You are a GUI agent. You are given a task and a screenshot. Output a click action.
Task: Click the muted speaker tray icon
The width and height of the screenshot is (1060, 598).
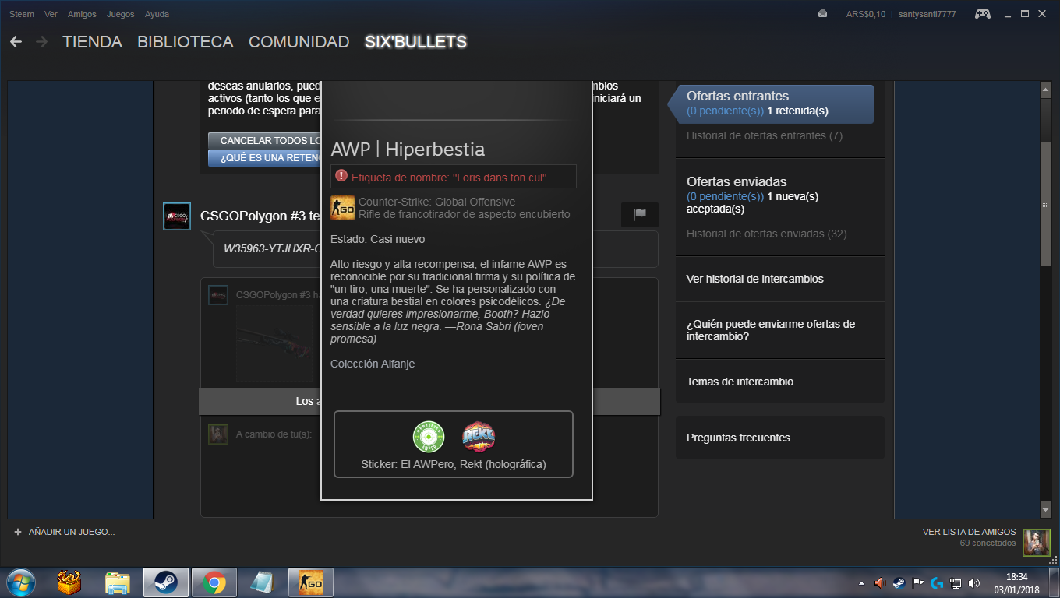(881, 582)
